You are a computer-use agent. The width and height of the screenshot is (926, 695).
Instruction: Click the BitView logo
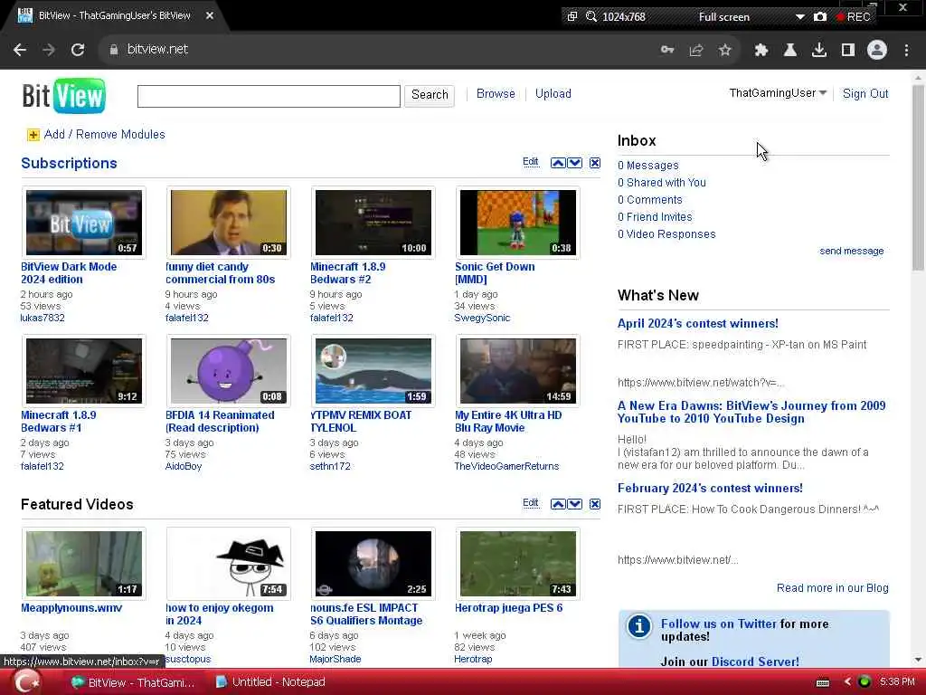tap(64, 96)
